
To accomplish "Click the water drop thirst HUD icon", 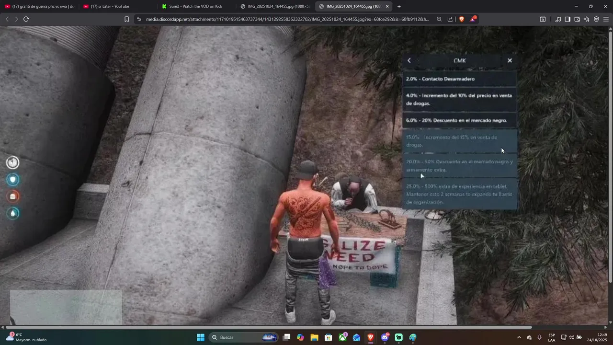I will point(13,213).
